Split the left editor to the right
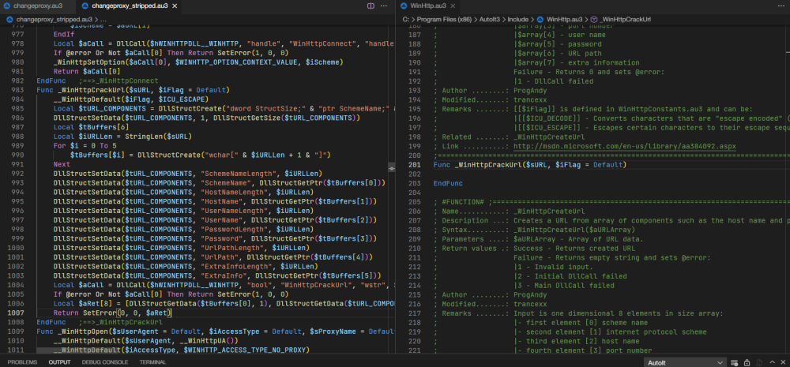This screenshot has width=790, height=367. pyautogui.click(x=371, y=6)
